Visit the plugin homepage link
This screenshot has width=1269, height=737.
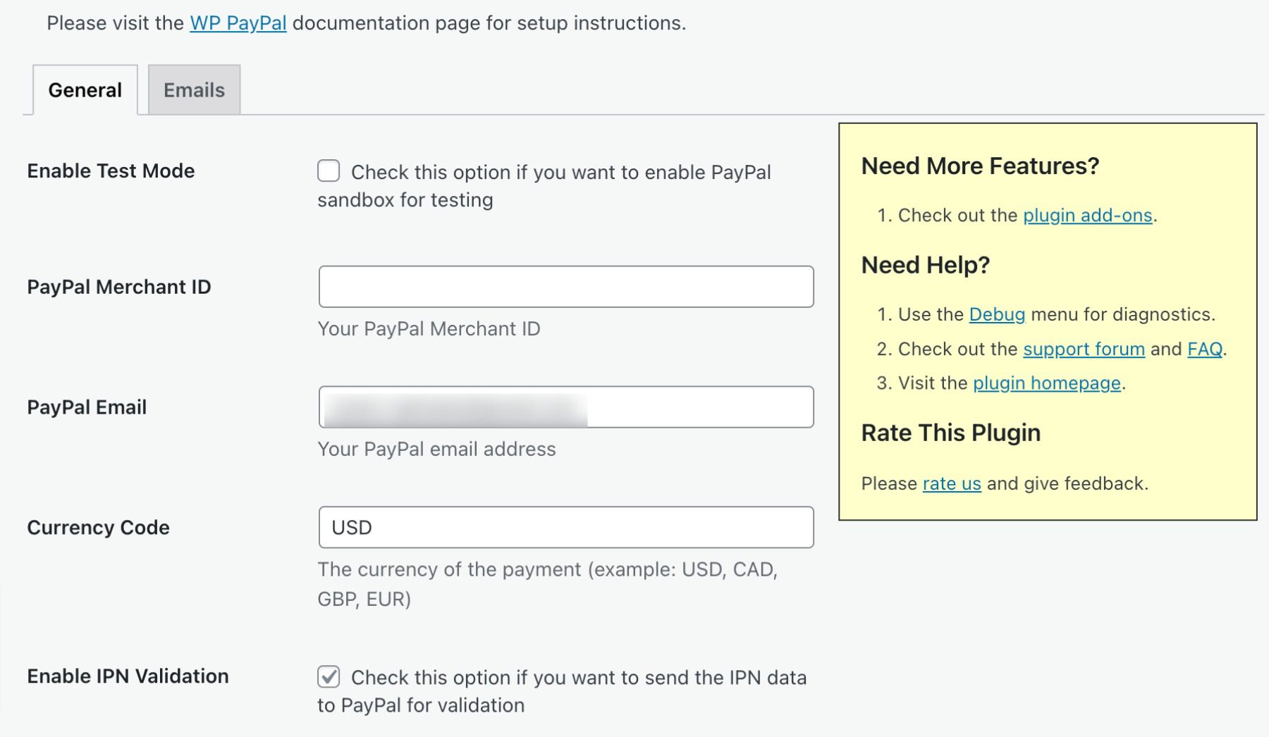(1047, 383)
